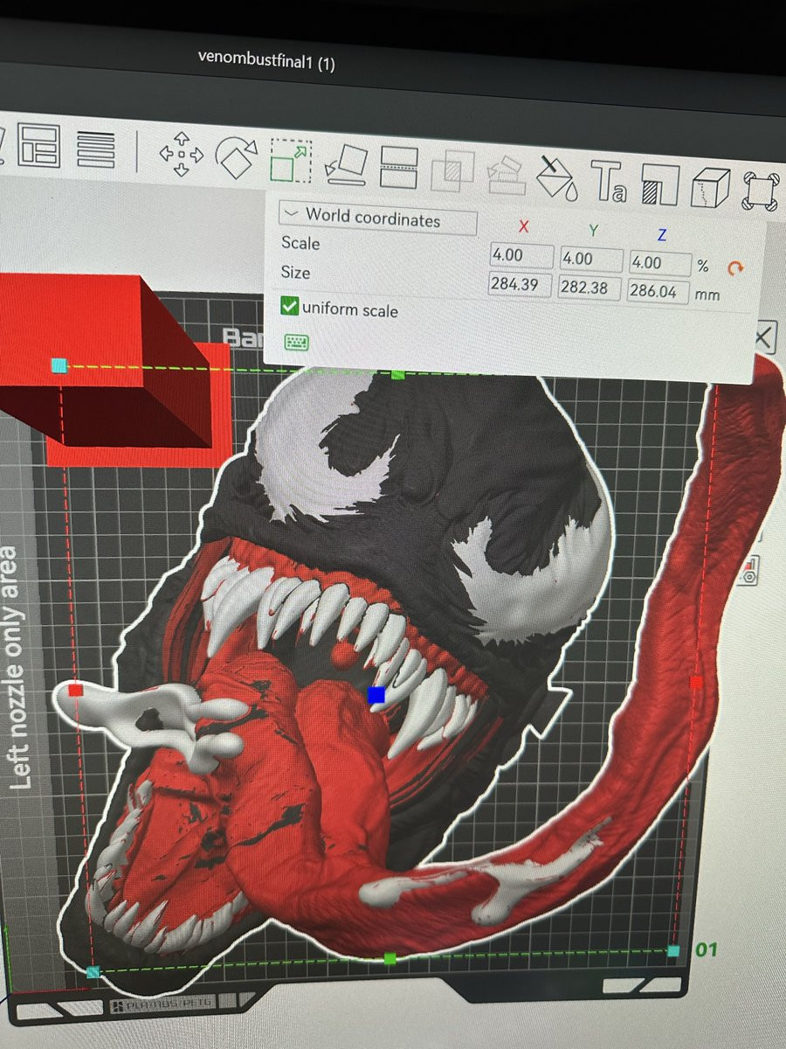Viewport: 786px width, 1049px height.
Task: Select the cracked cube tool icon
Action: tap(711, 188)
